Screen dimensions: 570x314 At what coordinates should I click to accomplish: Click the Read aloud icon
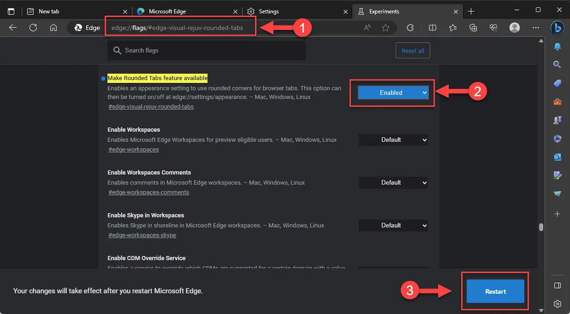[367, 28]
